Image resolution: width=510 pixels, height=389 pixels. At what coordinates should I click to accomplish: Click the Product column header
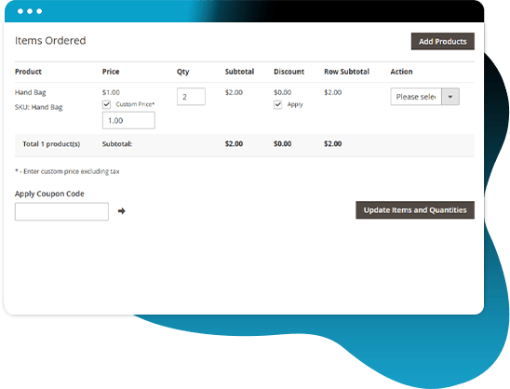click(28, 72)
